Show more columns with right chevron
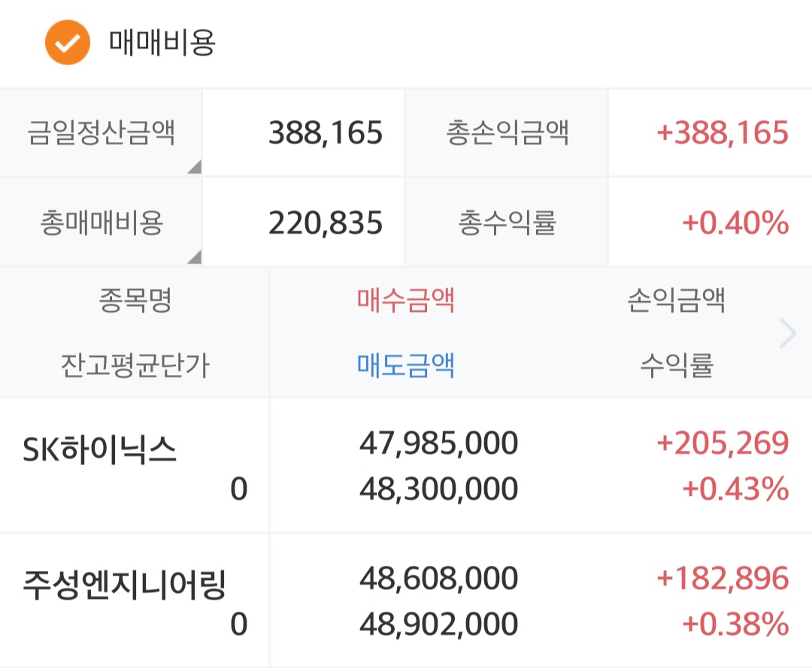The width and height of the screenshot is (812, 668). pyautogui.click(x=788, y=334)
